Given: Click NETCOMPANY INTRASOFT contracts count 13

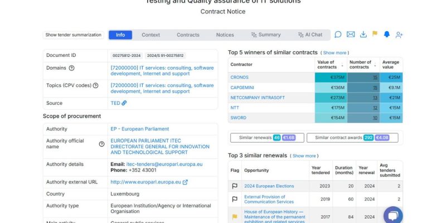Looking at the screenshot, I should coord(375,98).
